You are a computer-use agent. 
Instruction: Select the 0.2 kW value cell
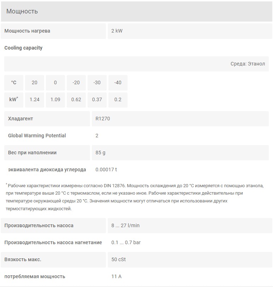click(118, 99)
